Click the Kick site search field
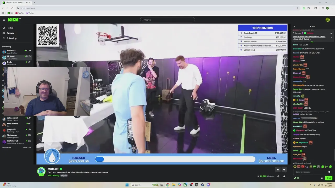 point(167,20)
